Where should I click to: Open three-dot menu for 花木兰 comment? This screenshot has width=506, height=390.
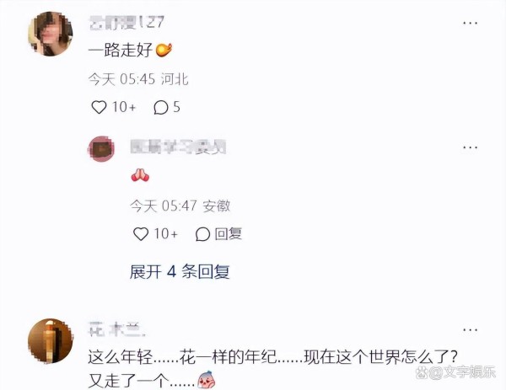471,329
